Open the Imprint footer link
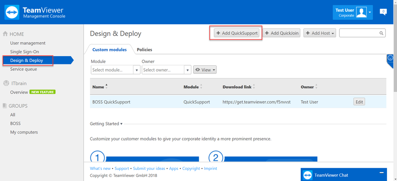The width and height of the screenshot is (397, 181). 210,168
